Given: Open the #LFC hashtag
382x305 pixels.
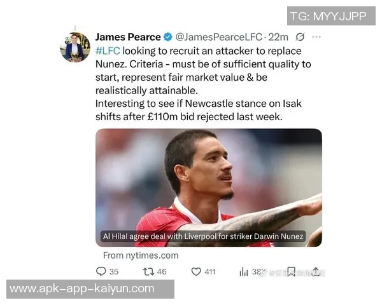Looking at the screenshot, I should (x=108, y=51).
